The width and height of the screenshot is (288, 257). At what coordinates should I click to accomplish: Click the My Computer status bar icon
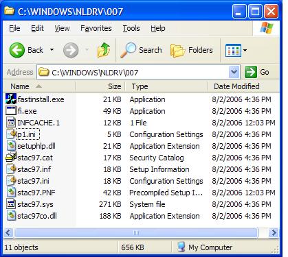point(181,247)
